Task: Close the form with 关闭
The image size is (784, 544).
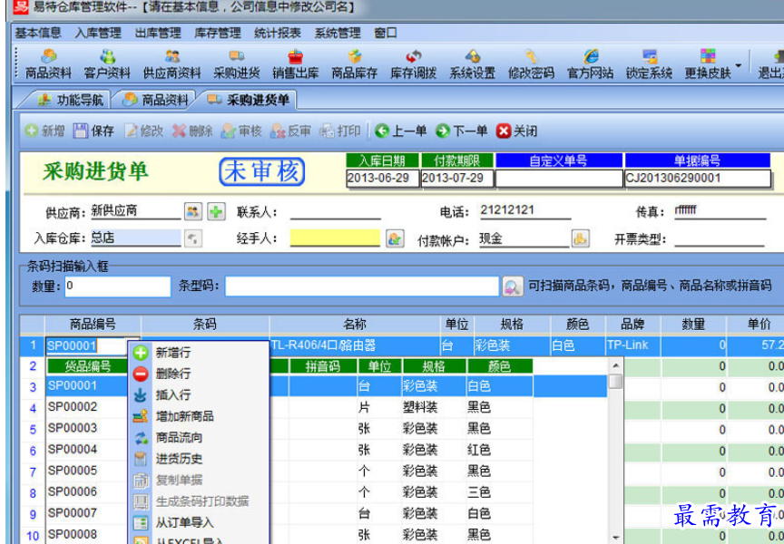Action: coord(517,131)
